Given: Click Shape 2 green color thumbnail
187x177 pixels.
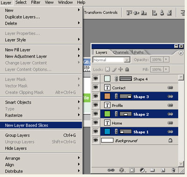Looking at the screenshot, I should 107,114.
